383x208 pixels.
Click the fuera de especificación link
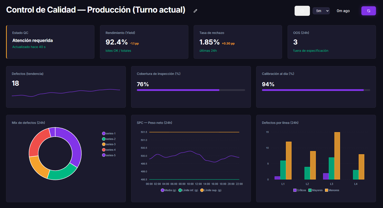click(311, 50)
